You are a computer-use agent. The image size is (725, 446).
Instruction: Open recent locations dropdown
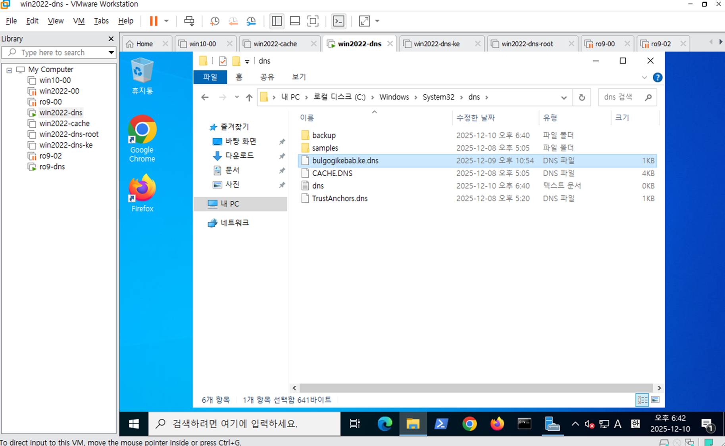(237, 97)
